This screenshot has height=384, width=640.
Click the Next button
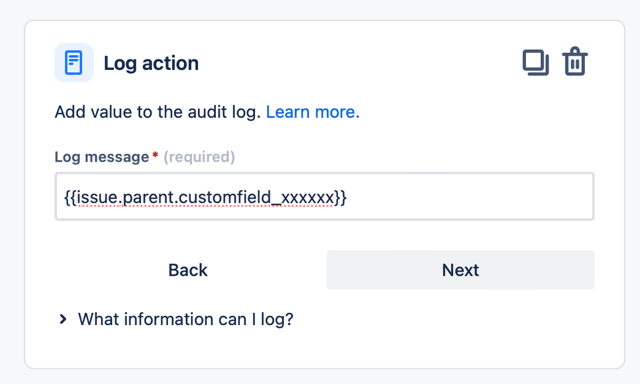(x=460, y=270)
